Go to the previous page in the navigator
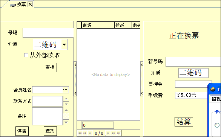The image size is (221, 137). (x=84, y=133)
